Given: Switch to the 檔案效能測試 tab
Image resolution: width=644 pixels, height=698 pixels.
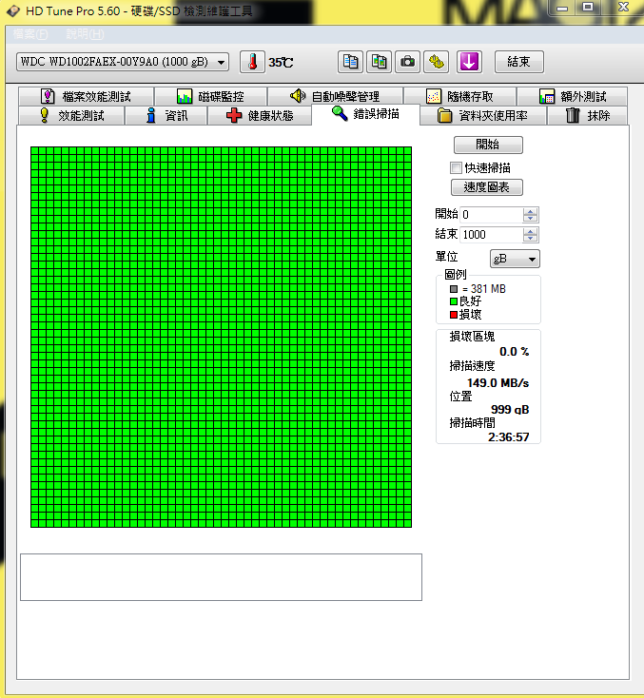Looking at the screenshot, I should pos(87,96).
